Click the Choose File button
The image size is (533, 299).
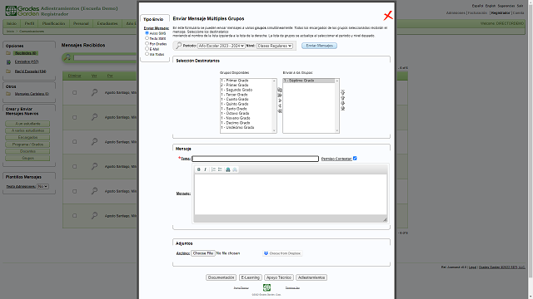tap(203, 253)
